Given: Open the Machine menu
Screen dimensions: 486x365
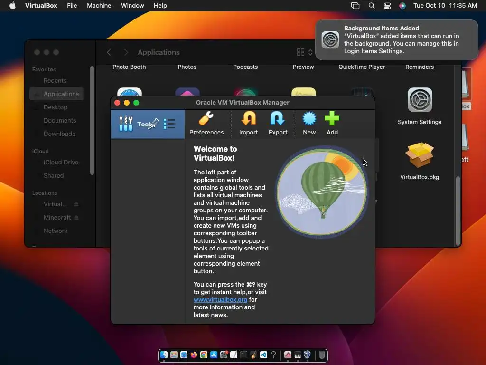Looking at the screenshot, I should (x=99, y=6).
